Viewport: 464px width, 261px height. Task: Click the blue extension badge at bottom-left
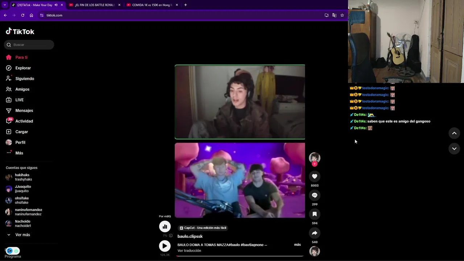click(9, 251)
